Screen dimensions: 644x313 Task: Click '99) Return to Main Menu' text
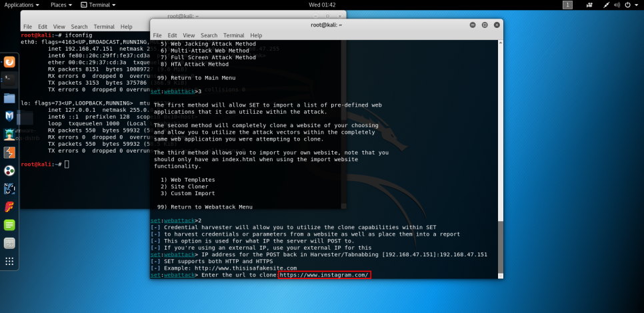click(196, 77)
